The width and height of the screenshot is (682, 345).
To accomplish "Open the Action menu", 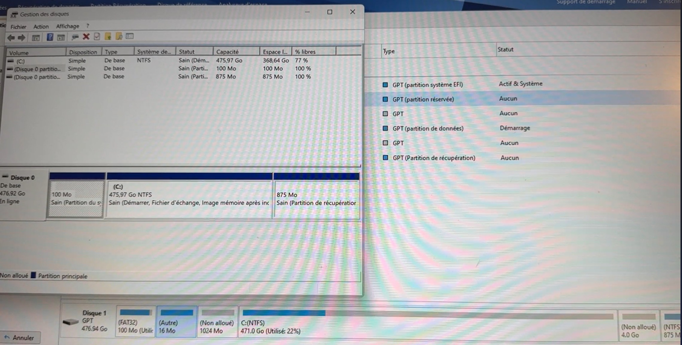I will pos(41,27).
